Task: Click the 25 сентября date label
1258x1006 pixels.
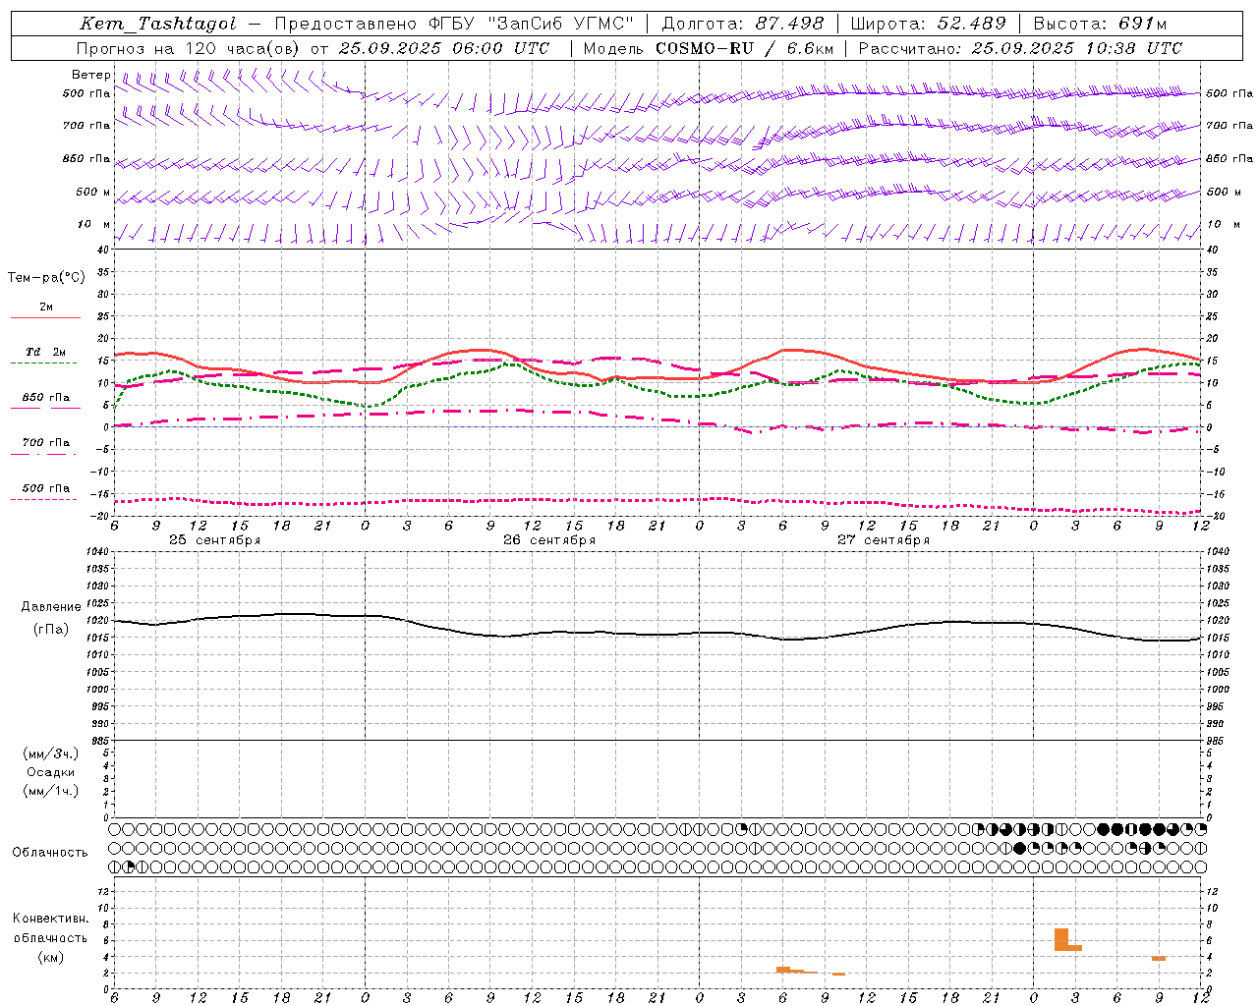Action: point(215,540)
